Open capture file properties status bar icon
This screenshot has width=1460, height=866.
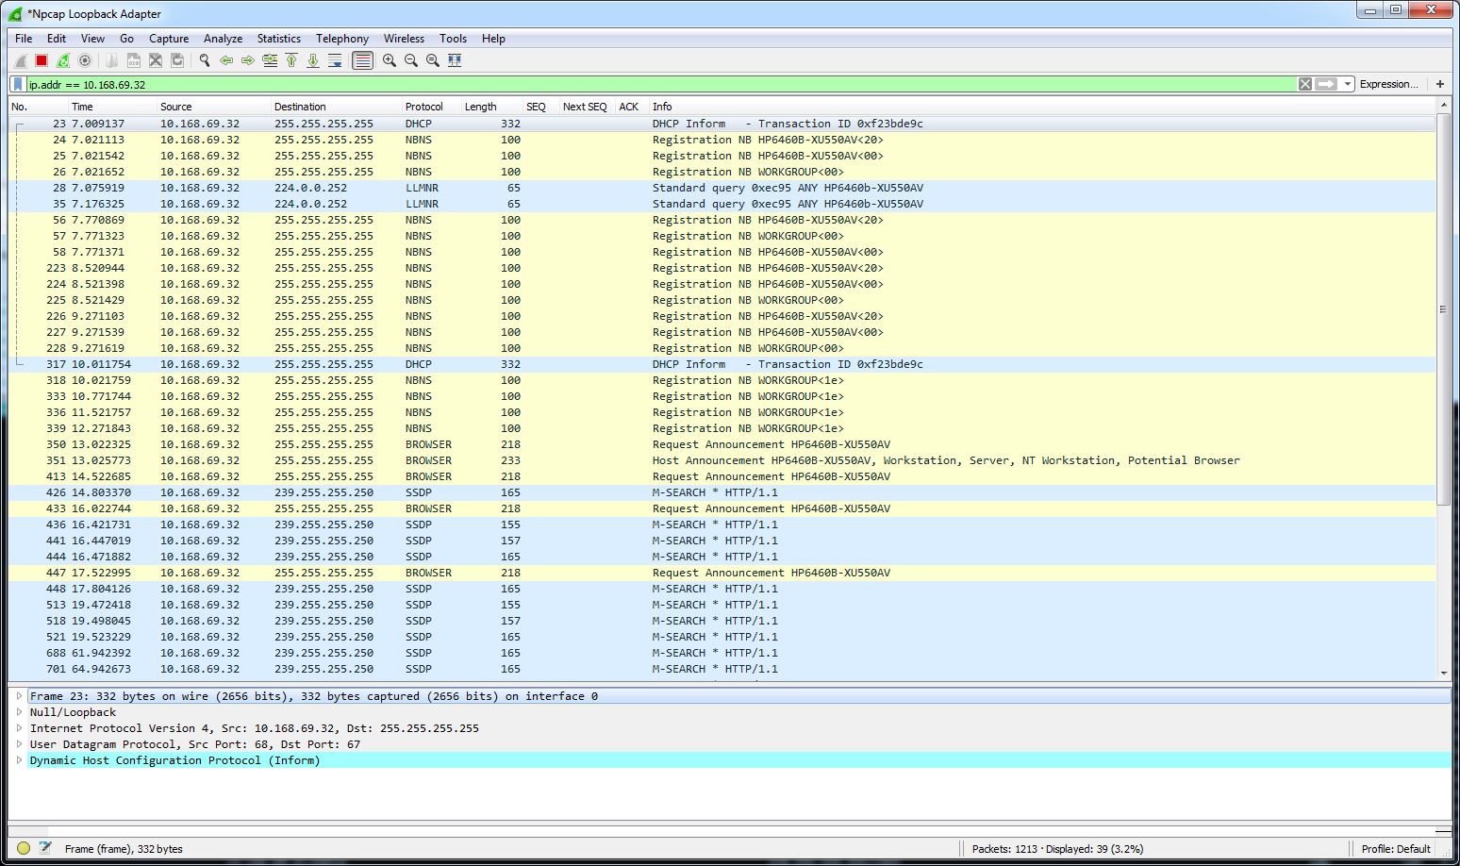pyautogui.click(x=45, y=848)
